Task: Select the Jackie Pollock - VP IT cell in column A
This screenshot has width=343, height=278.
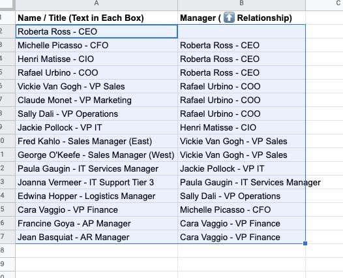Action: [97, 127]
